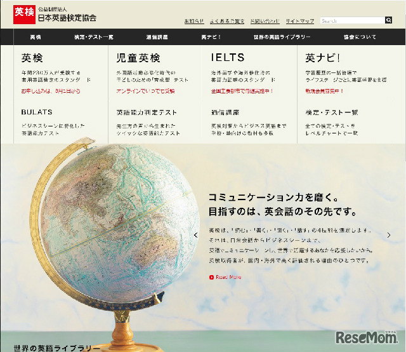
Task: Click the 日本英語検定協会 title text
Action: pos(67,18)
